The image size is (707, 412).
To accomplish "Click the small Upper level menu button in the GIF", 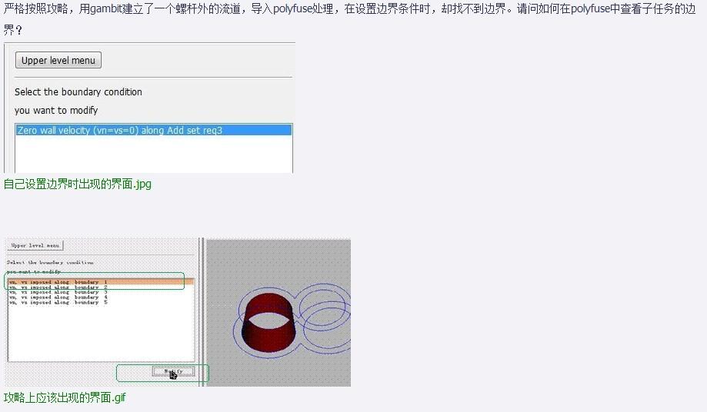I will [35, 245].
